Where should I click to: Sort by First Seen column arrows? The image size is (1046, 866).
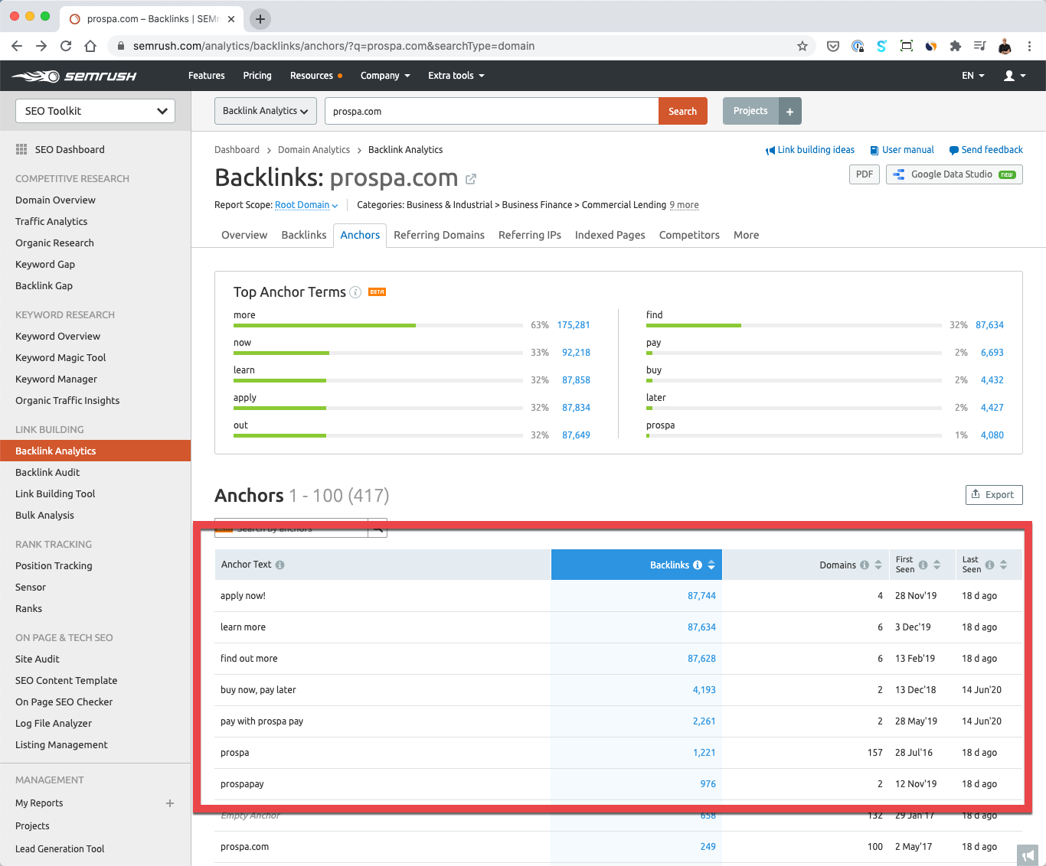(936, 565)
